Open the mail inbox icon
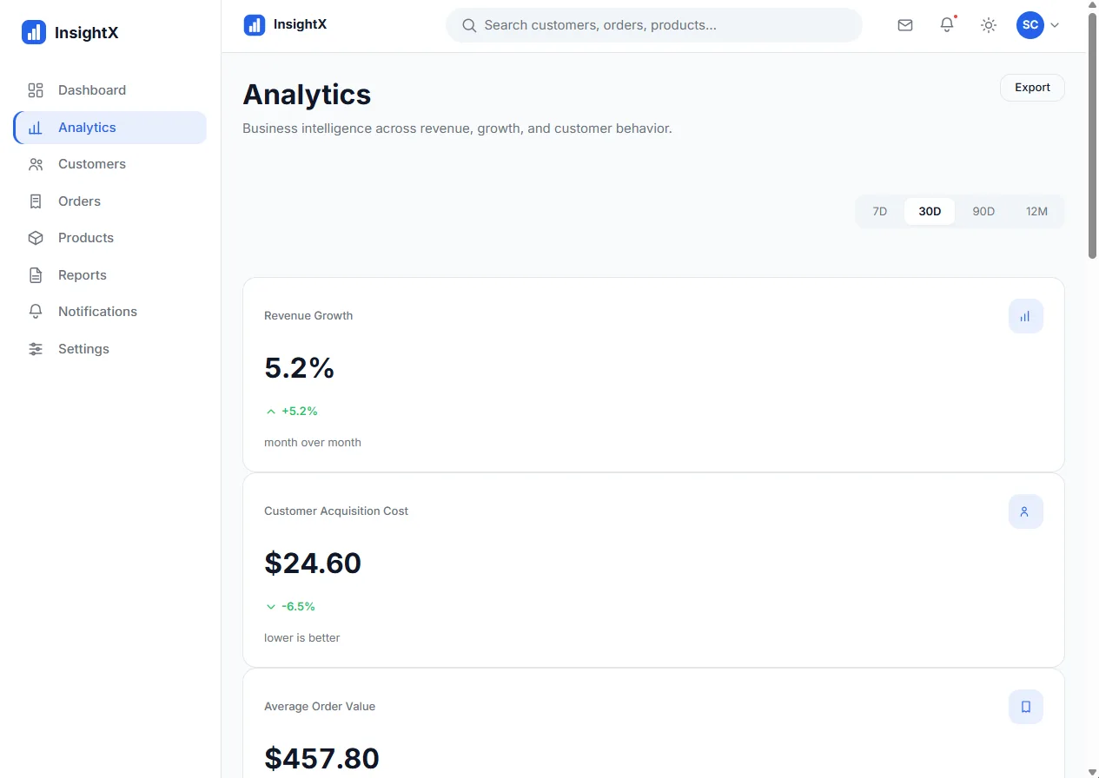The width and height of the screenshot is (1099, 778). click(905, 25)
